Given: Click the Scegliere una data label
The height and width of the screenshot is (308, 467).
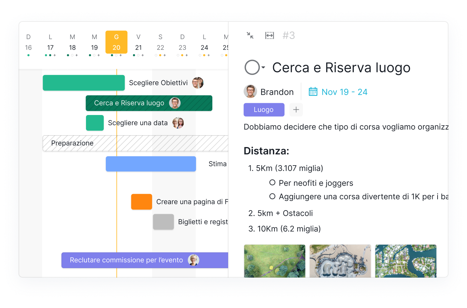Looking at the screenshot, I should (138, 123).
